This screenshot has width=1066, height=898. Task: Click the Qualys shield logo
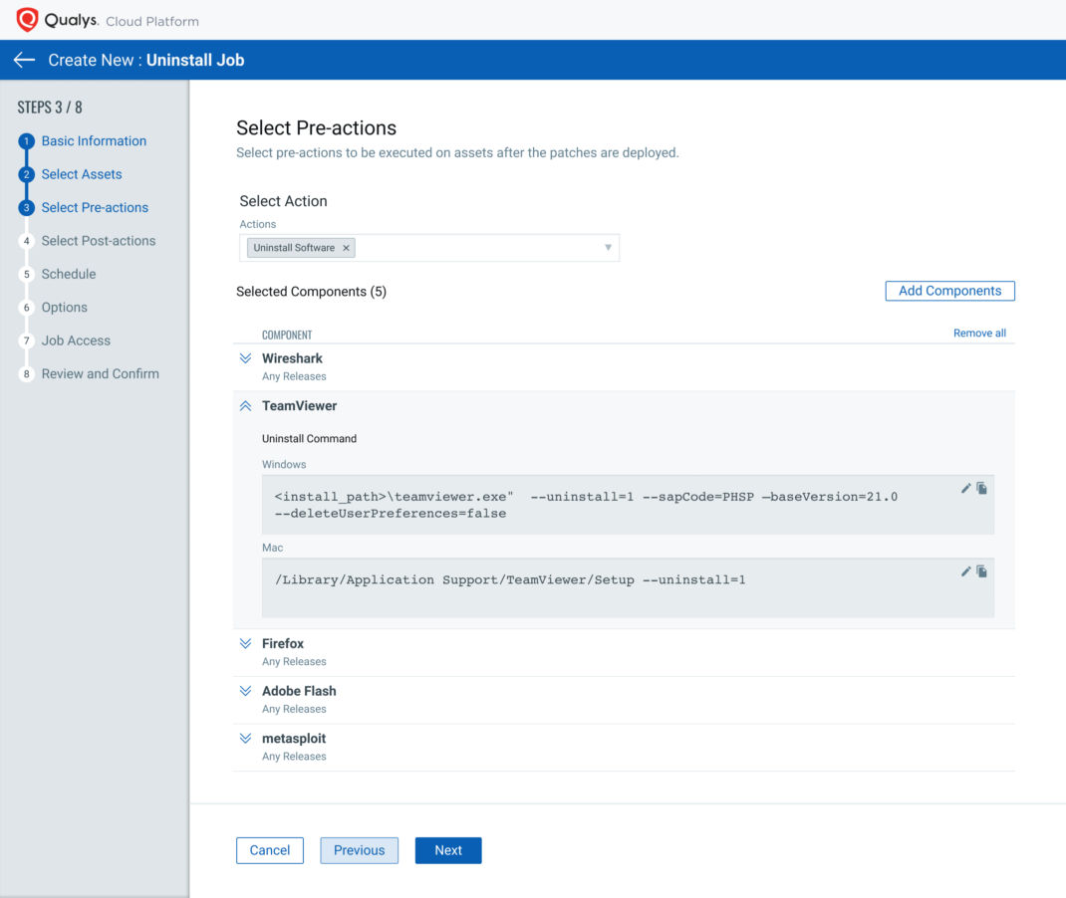click(27, 20)
